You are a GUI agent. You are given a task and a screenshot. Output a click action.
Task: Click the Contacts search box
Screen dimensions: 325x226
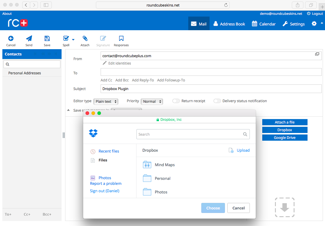[32, 64]
